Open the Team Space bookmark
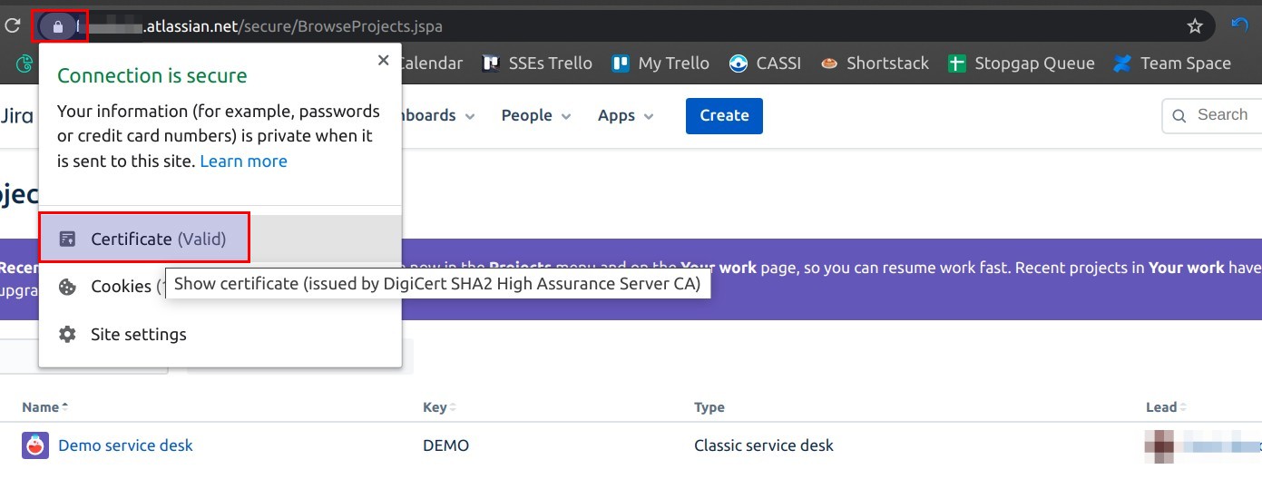 coord(1173,64)
